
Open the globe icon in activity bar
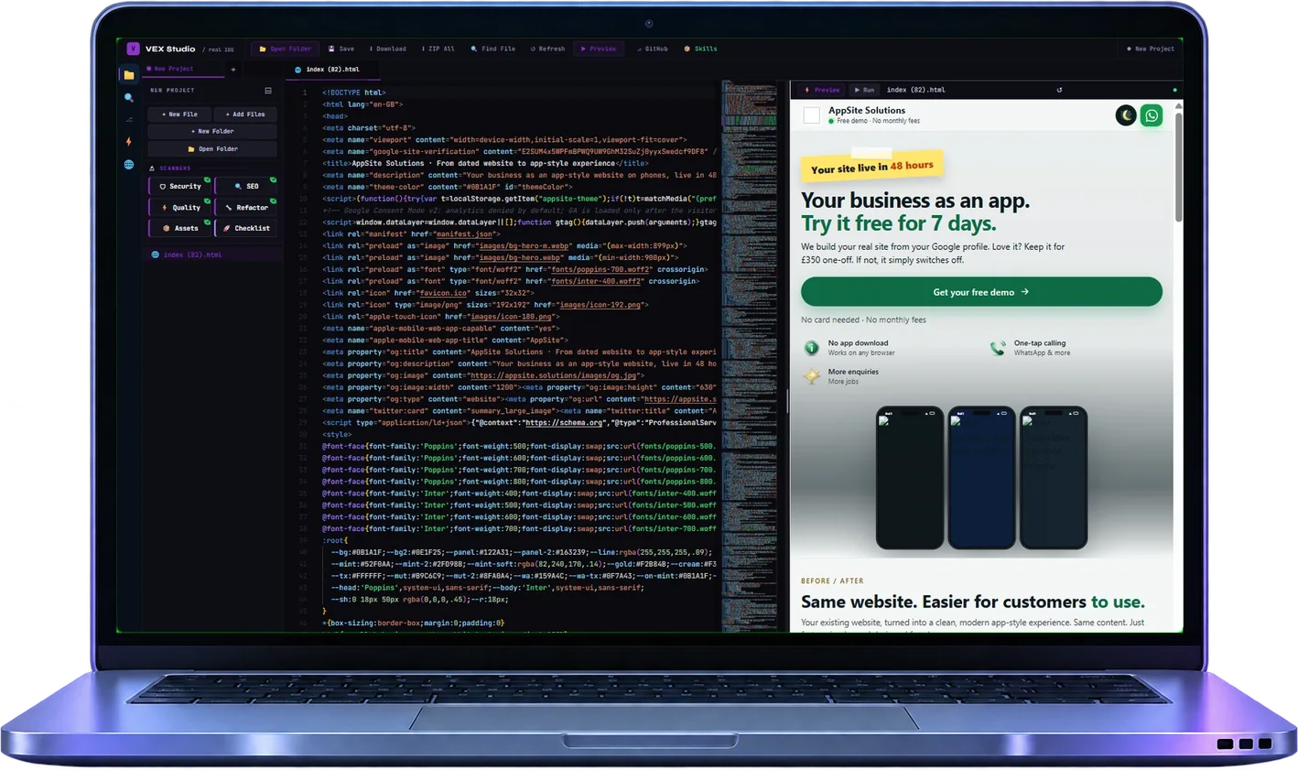coord(129,165)
